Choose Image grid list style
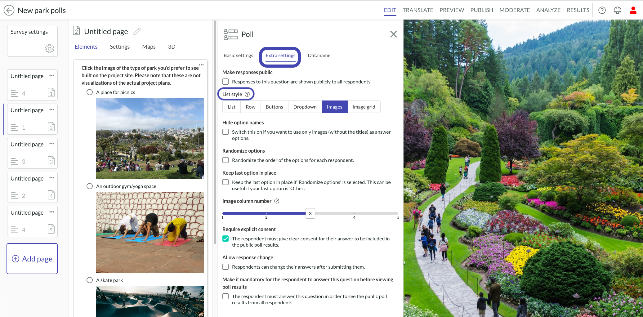 click(x=364, y=107)
